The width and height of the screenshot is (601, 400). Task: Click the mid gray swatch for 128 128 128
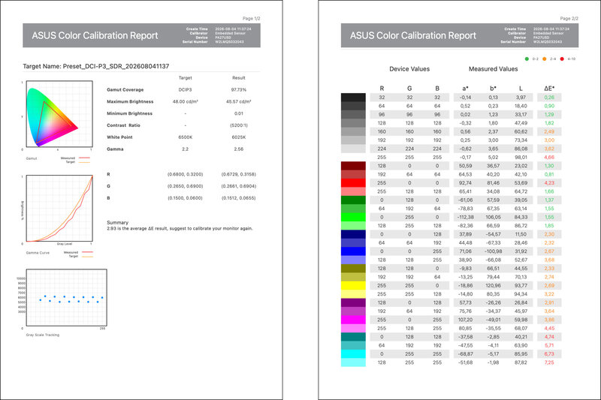(353, 123)
